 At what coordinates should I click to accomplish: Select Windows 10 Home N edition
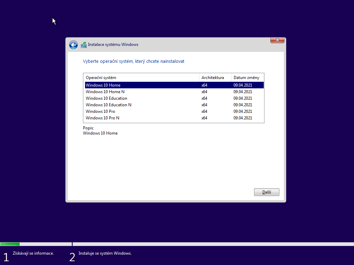[105, 92]
